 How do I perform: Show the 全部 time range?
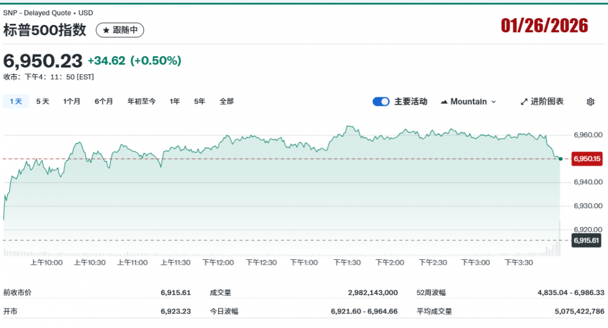point(226,102)
